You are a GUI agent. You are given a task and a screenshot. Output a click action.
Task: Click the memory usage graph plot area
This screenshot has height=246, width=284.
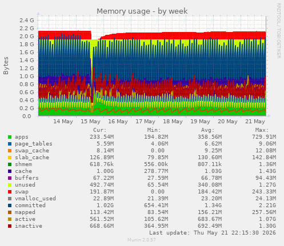pos(152,66)
